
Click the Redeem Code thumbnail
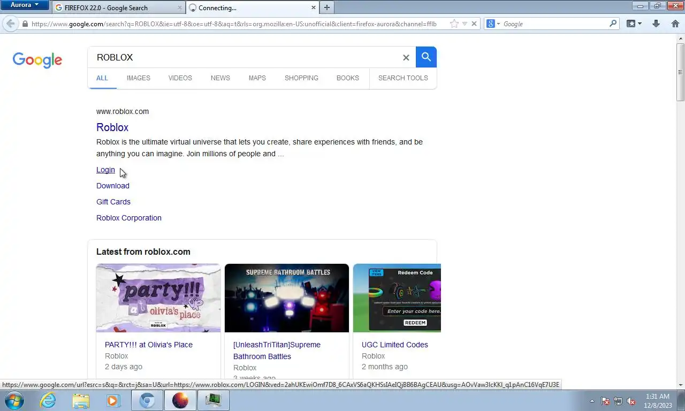(x=397, y=298)
